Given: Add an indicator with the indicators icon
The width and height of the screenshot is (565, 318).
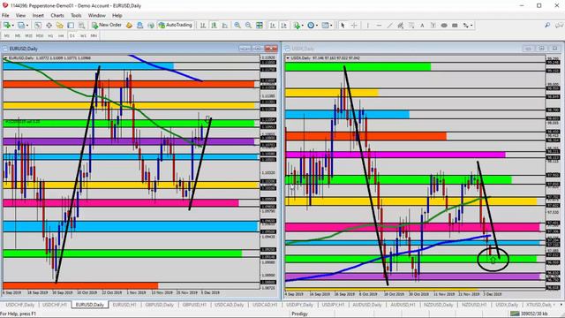Looking at the screenshot, I should [x=297, y=26].
